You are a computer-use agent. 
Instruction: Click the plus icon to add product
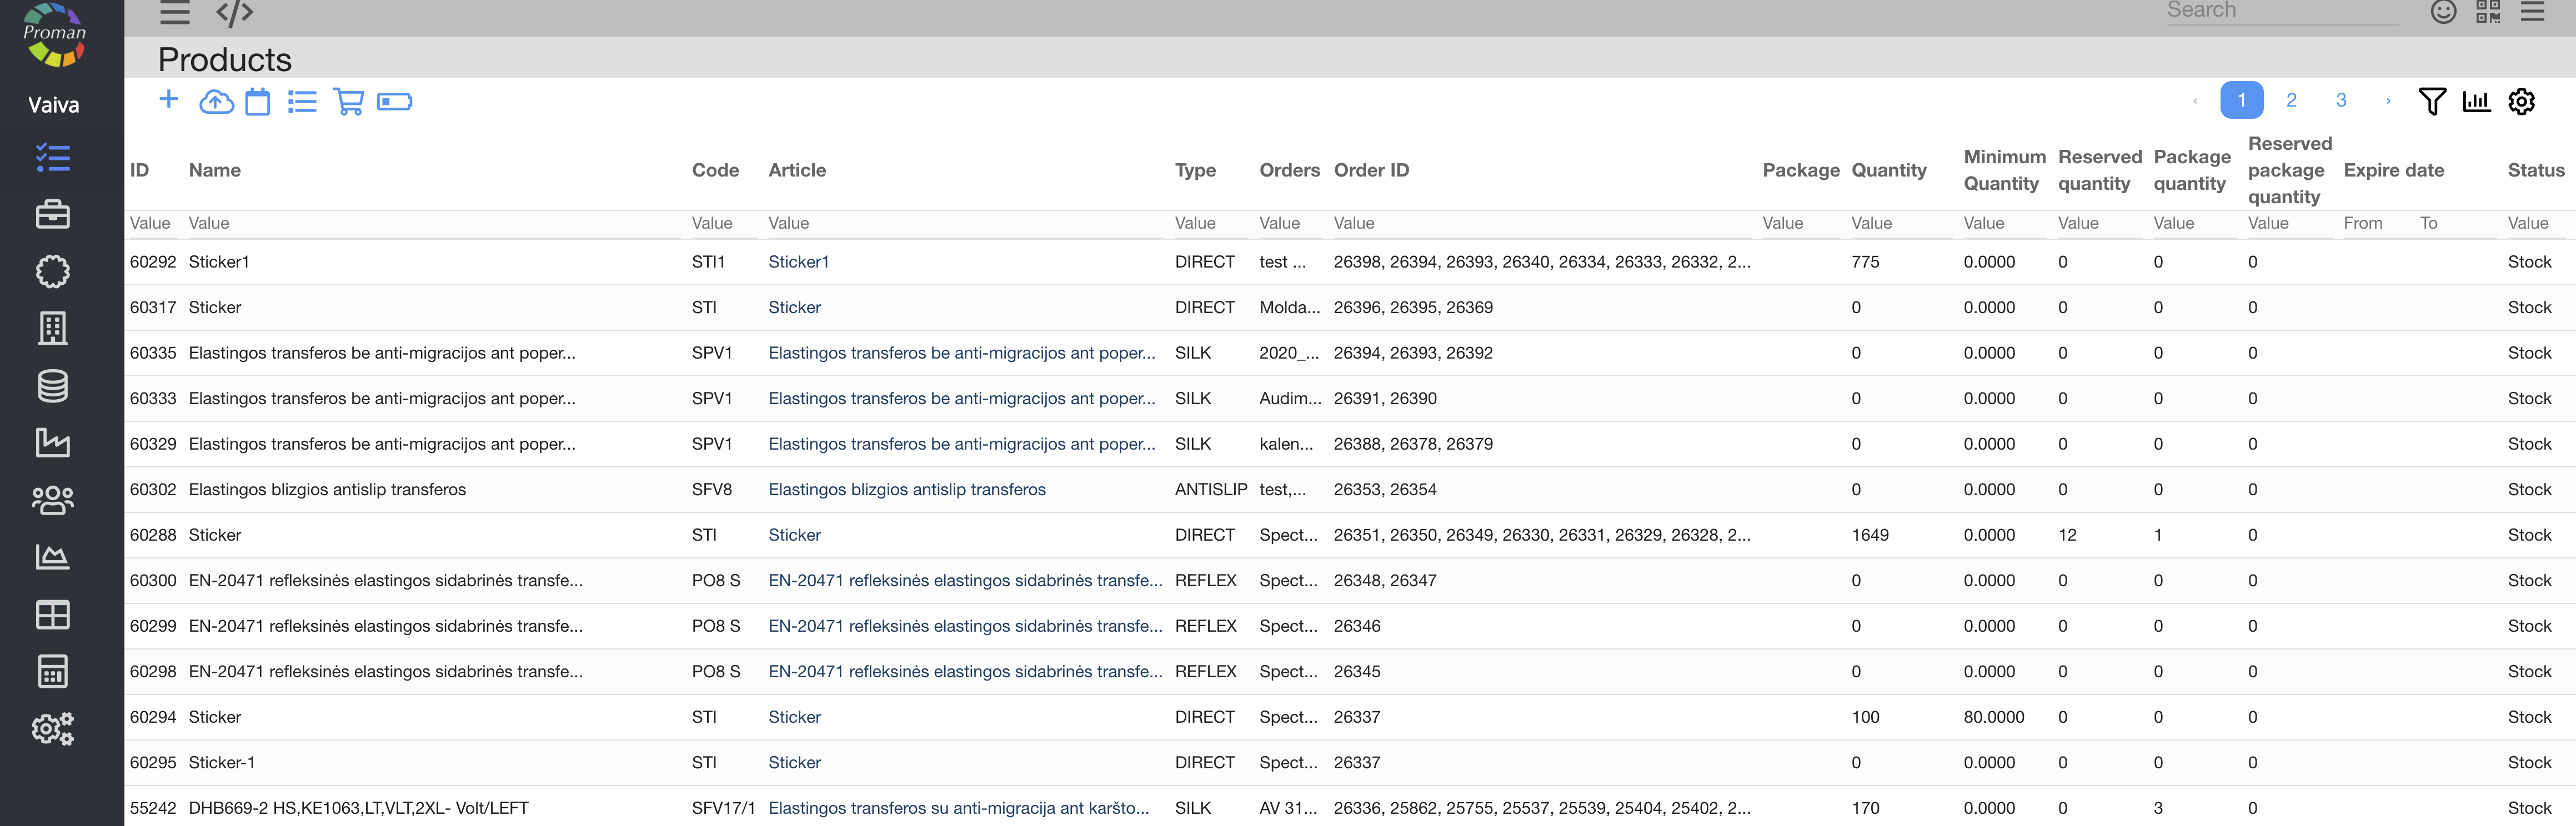point(168,100)
